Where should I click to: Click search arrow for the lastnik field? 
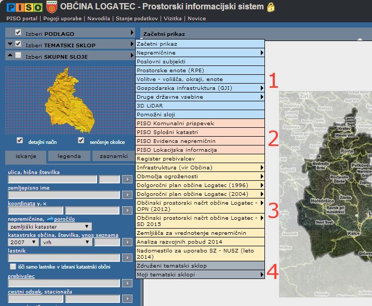(127, 258)
